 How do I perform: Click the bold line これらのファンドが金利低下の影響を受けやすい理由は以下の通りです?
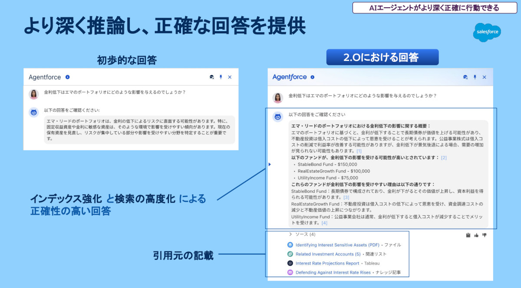(x=363, y=184)
